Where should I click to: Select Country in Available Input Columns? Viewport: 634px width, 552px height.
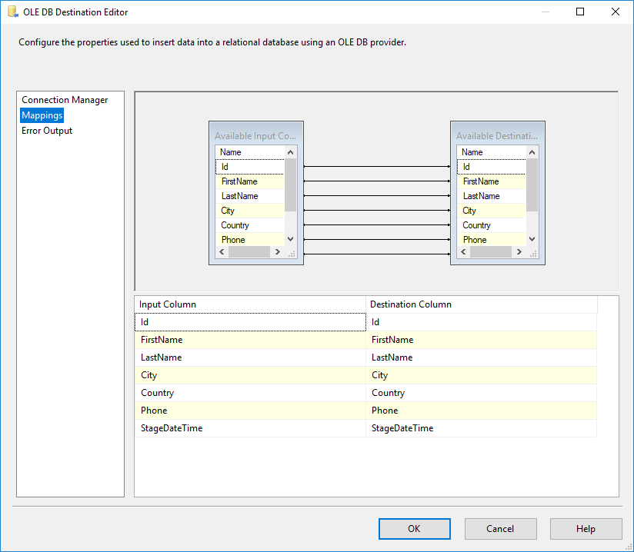tap(250, 225)
